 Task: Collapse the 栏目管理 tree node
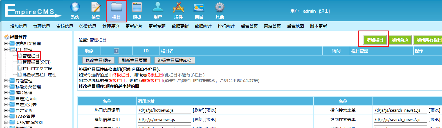6,49
